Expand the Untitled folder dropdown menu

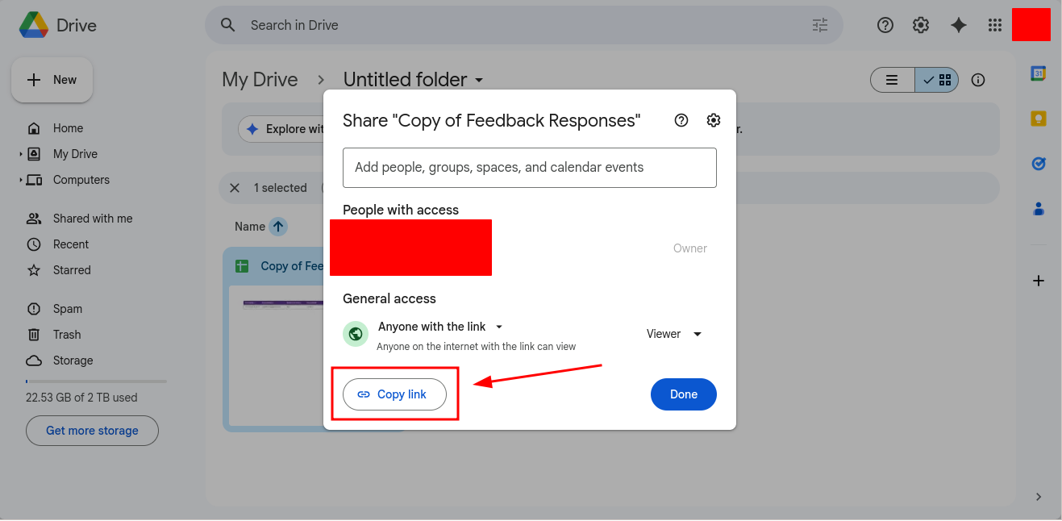click(x=478, y=80)
